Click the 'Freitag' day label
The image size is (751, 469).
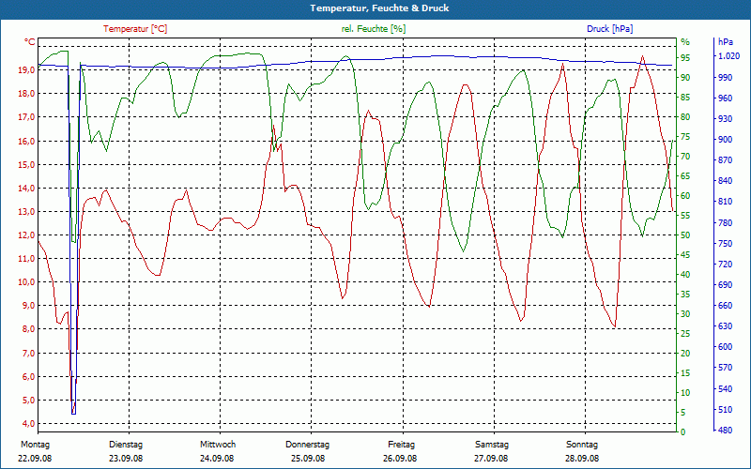(x=402, y=445)
